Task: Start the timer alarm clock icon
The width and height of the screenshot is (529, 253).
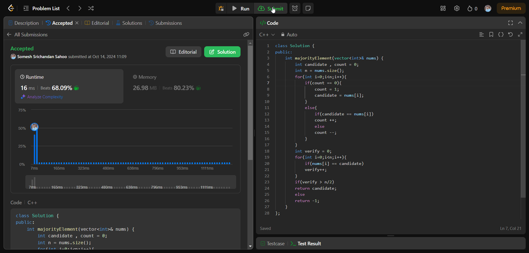Action: (295, 8)
